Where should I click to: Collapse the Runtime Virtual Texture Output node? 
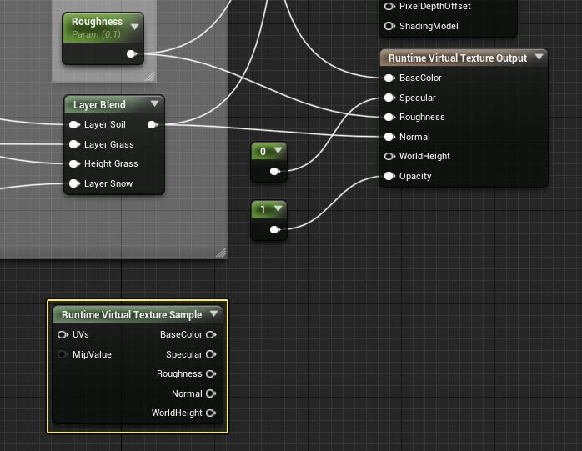click(539, 58)
